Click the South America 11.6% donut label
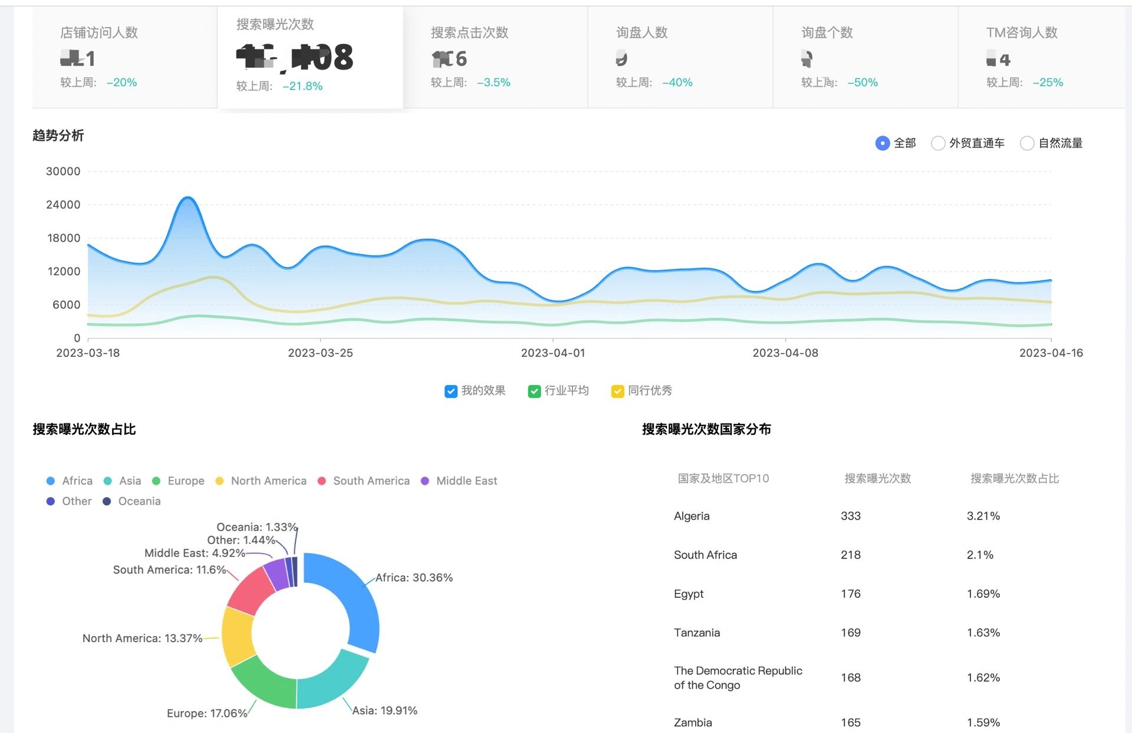Image resolution: width=1132 pixels, height=733 pixels. (x=169, y=570)
